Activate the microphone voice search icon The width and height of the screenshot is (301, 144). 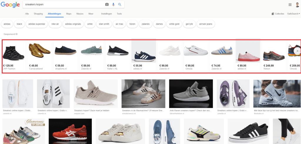[113, 4]
